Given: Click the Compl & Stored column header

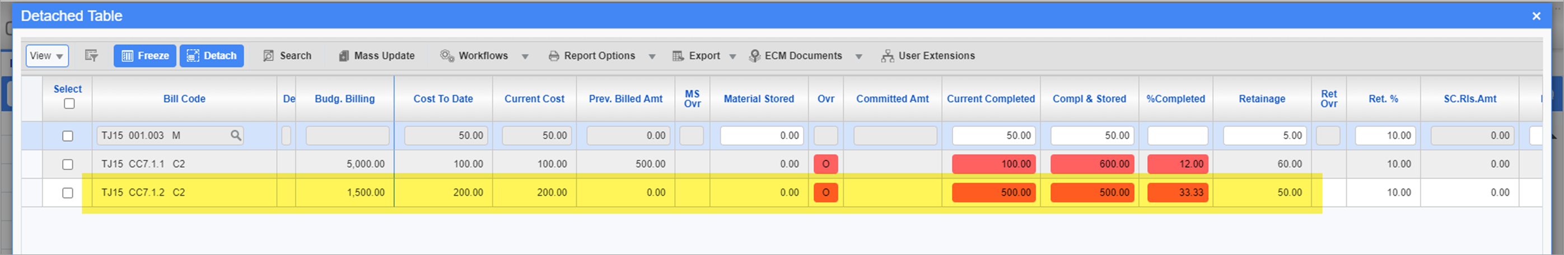Looking at the screenshot, I should (1089, 99).
